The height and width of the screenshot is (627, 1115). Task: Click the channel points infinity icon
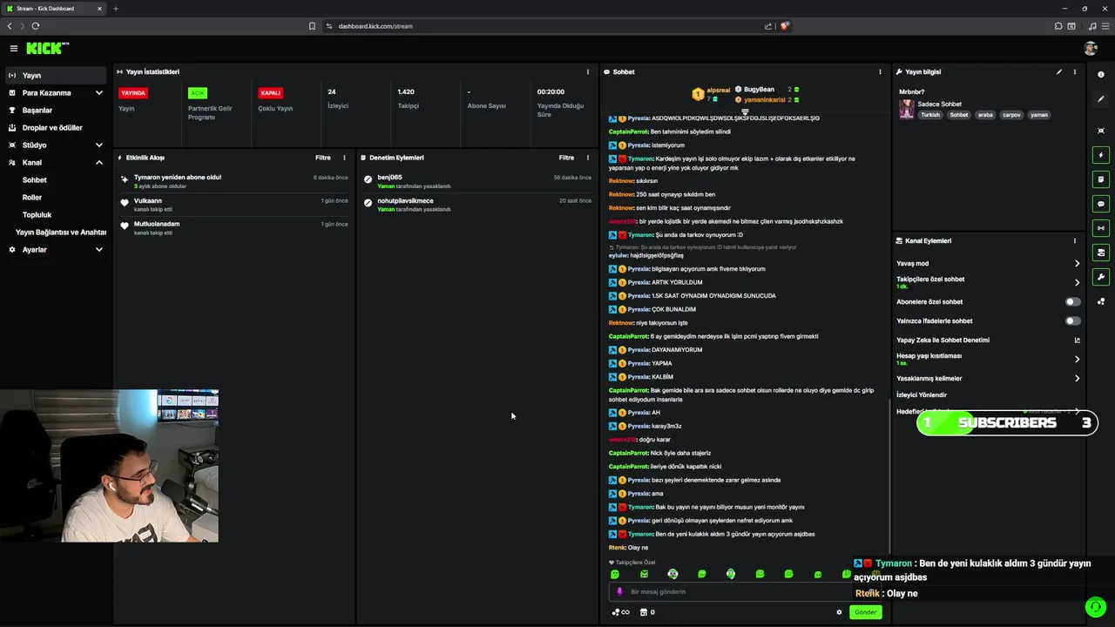click(x=621, y=612)
